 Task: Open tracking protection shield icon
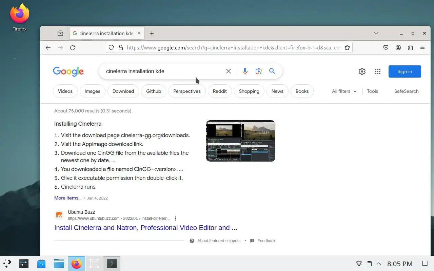click(x=111, y=48)
